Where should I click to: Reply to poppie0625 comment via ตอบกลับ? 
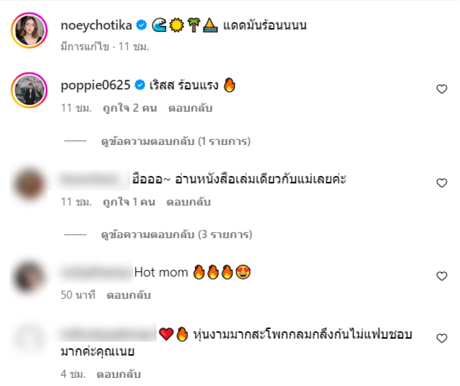pyautogui.click(x=190, y=108)
